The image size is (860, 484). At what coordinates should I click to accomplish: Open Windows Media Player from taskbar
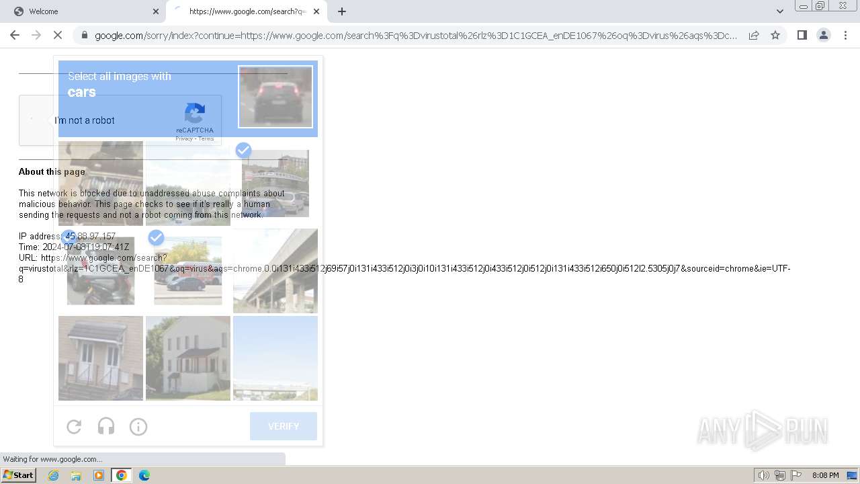click(99, 475)
